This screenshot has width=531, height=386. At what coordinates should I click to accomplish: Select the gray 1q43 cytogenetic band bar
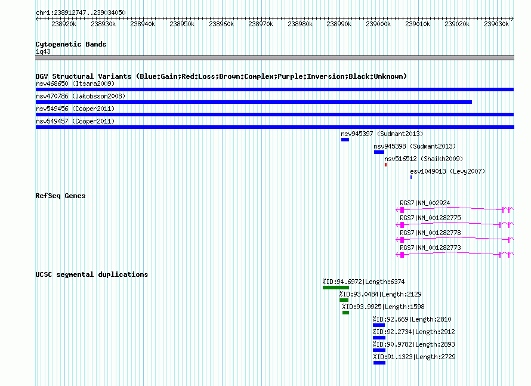[274, 58]
